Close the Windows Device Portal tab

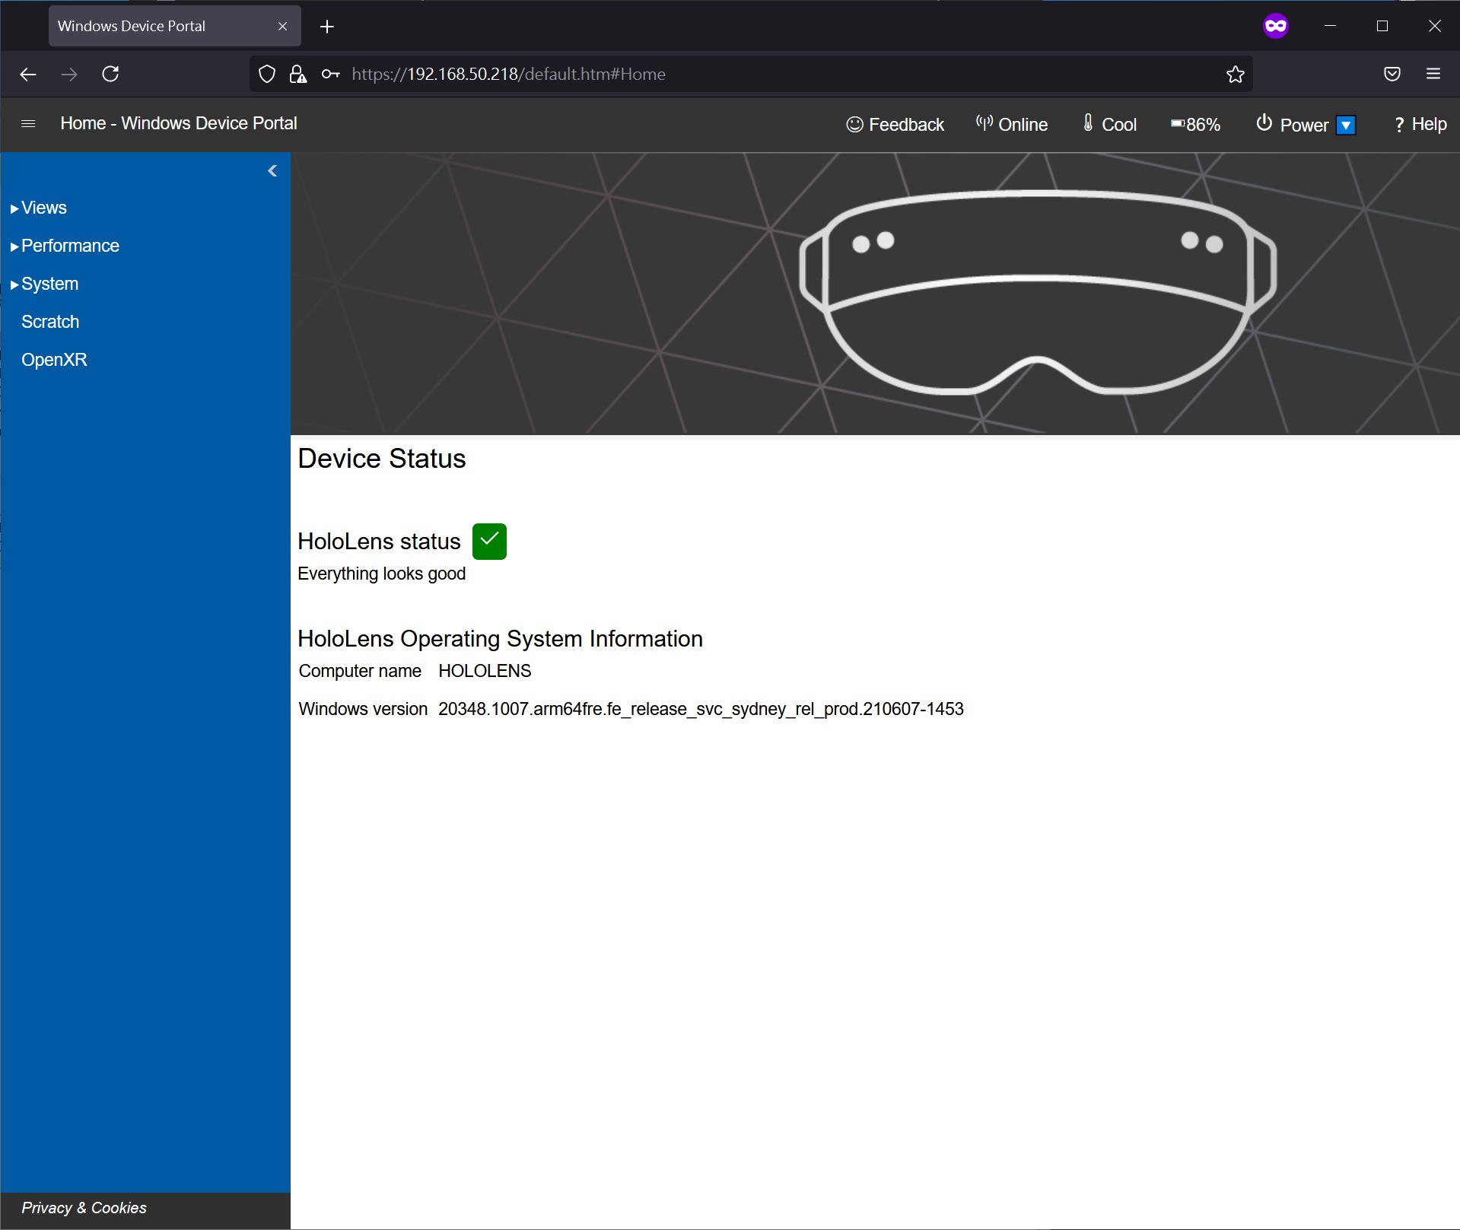[282, 26]
